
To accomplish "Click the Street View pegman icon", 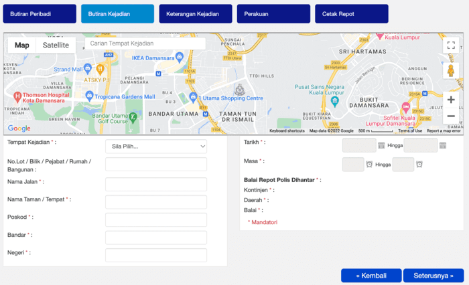I will 451,70.
